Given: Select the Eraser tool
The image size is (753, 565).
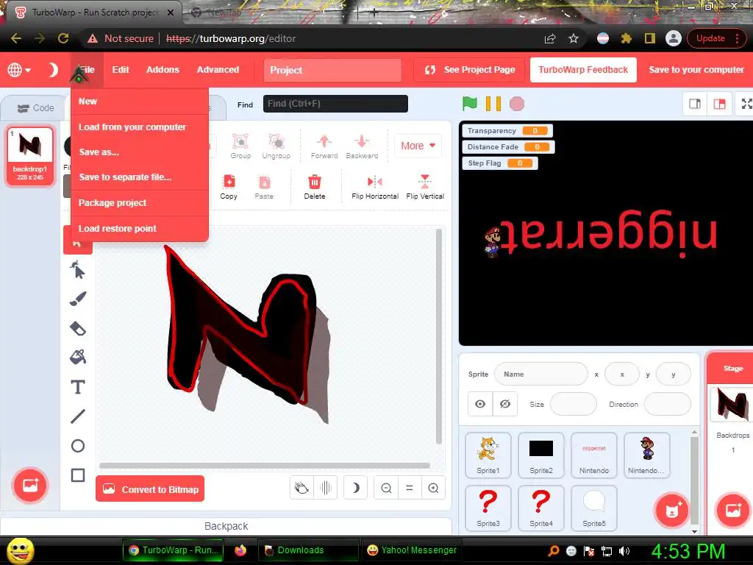Looking at the screenshot, I should click(78, 329).
